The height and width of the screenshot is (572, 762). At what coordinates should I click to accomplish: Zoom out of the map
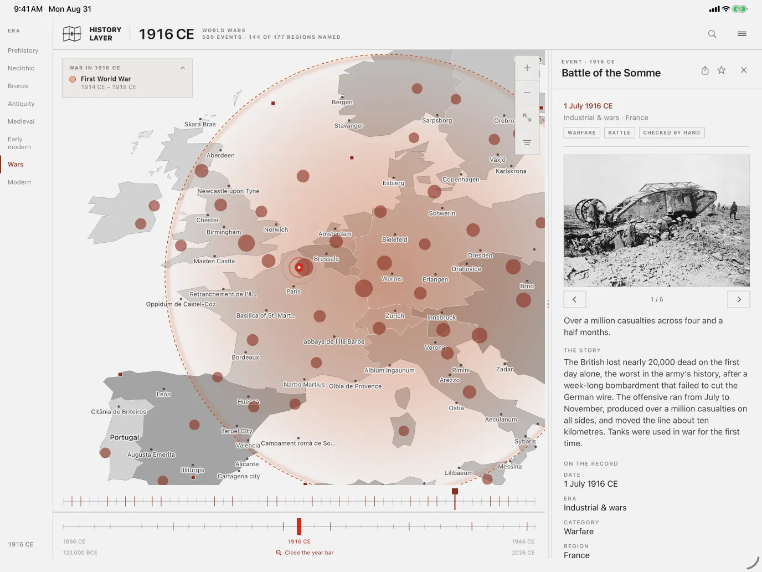click(527, 93)
